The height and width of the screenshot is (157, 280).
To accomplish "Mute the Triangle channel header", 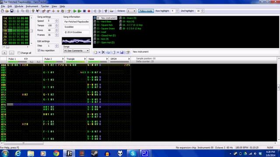I will coord(70,59).
